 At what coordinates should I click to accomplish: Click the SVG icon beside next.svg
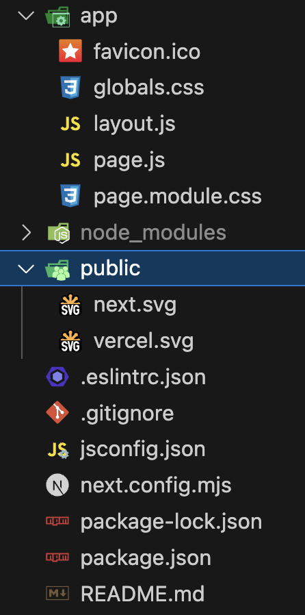(70, 305)
